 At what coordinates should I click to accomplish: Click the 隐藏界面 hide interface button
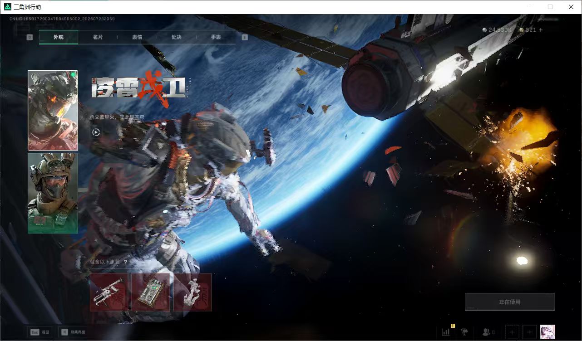[72, 332]
